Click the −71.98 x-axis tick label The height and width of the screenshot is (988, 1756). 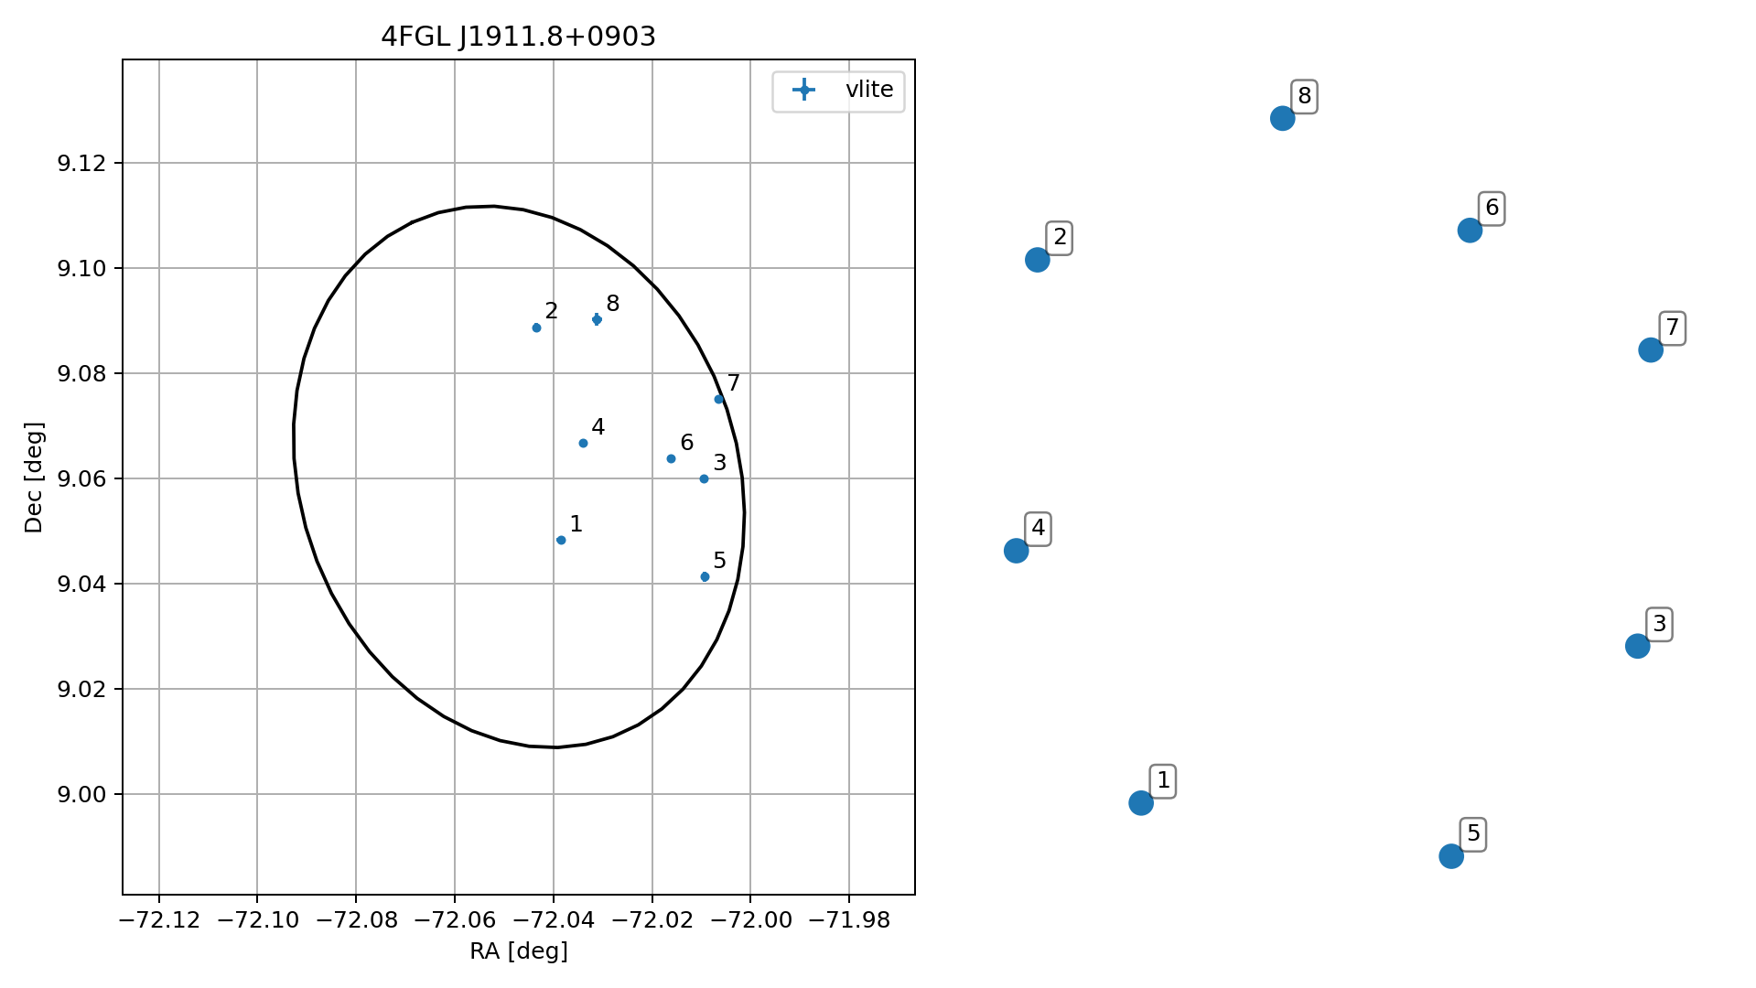[x=849, y=919]
